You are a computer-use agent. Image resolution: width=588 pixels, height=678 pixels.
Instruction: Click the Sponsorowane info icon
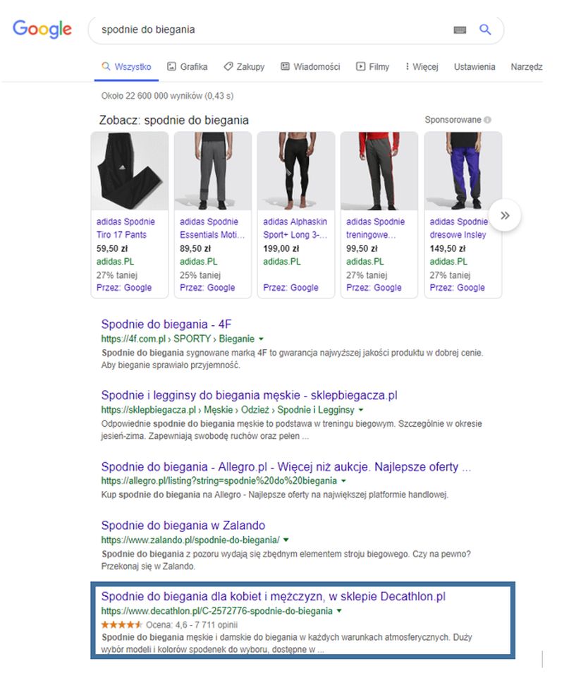(x=488, y=120)
